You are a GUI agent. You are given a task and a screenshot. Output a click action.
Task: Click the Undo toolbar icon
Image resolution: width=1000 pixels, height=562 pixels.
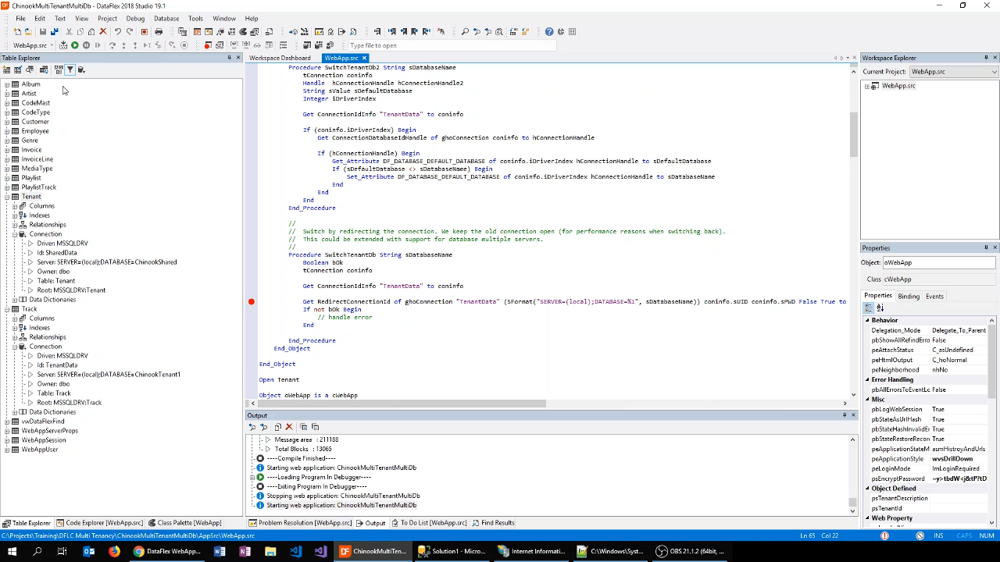117,32
